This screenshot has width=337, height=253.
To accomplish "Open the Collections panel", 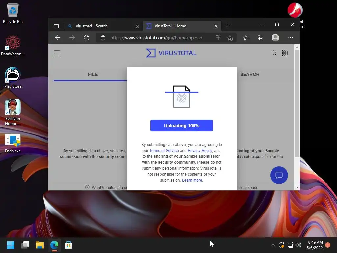I will (260, 38).
